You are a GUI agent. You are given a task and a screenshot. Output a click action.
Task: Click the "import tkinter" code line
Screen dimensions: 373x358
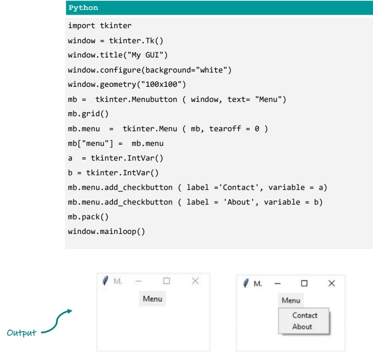point(99,26)
